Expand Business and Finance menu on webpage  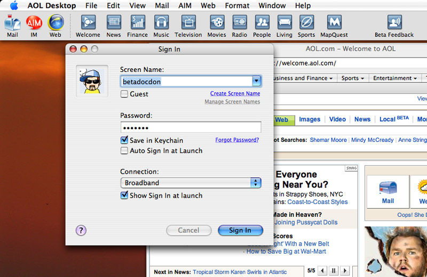304,78
